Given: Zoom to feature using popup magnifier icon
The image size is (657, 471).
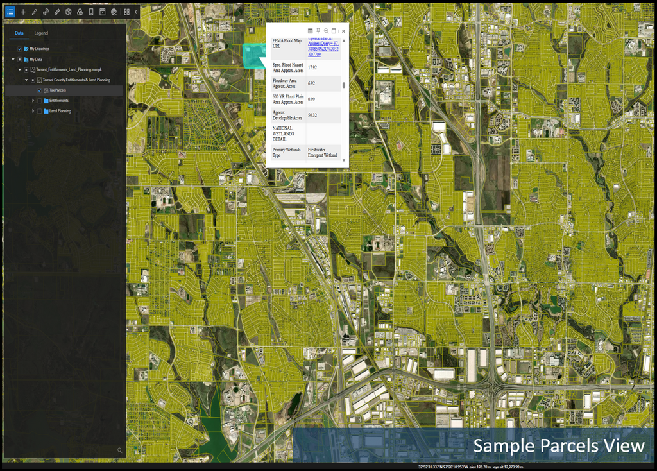Looking at the screenshot, I should click(x=327, y=31).
